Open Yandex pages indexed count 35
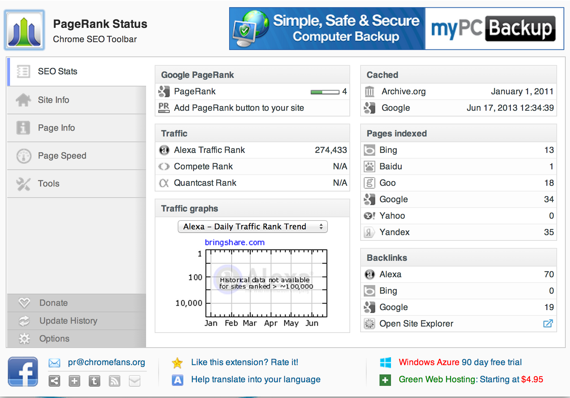Image resolution: width=570 pixels, height=398 pixels. click(549, 232)
